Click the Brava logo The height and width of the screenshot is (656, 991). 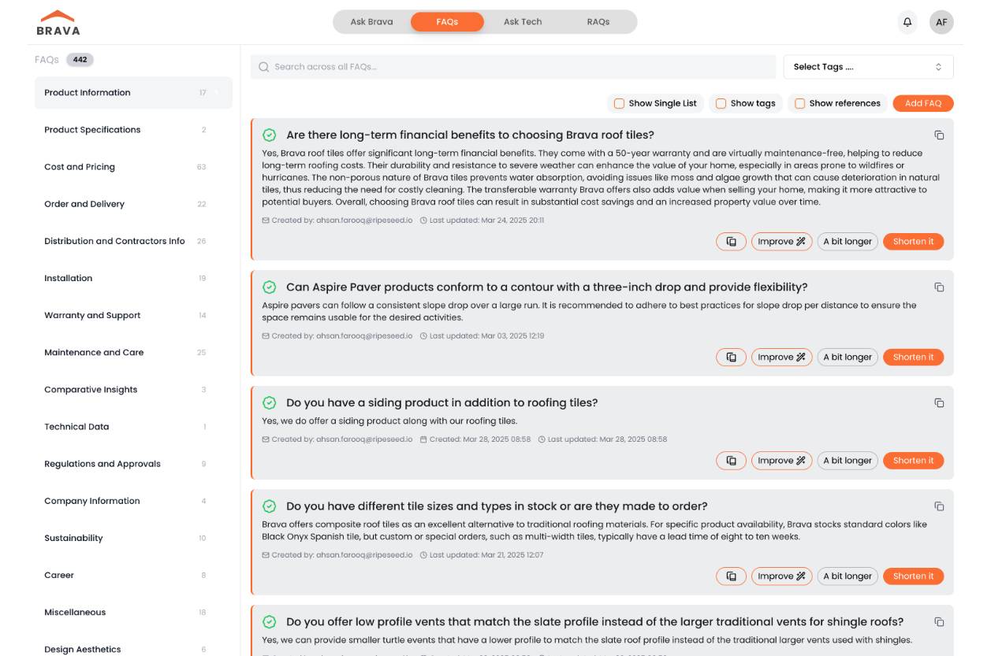pos(58,23)
